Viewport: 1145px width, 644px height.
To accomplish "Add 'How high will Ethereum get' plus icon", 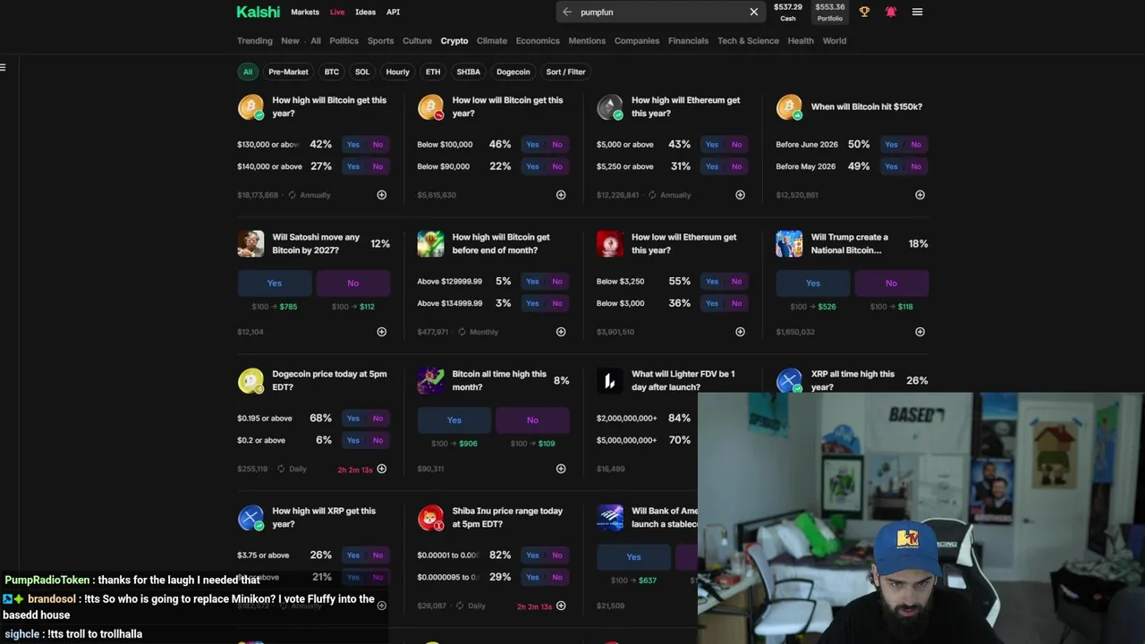I will [x=740, y=195].
